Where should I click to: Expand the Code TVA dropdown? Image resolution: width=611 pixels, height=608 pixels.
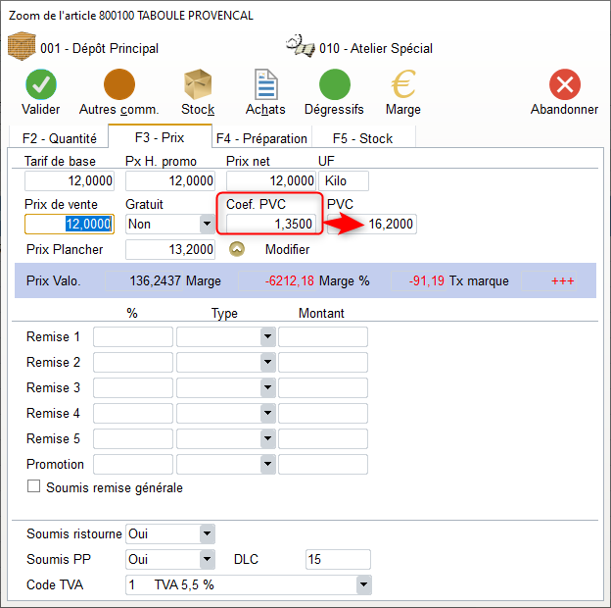click(363, 585)
